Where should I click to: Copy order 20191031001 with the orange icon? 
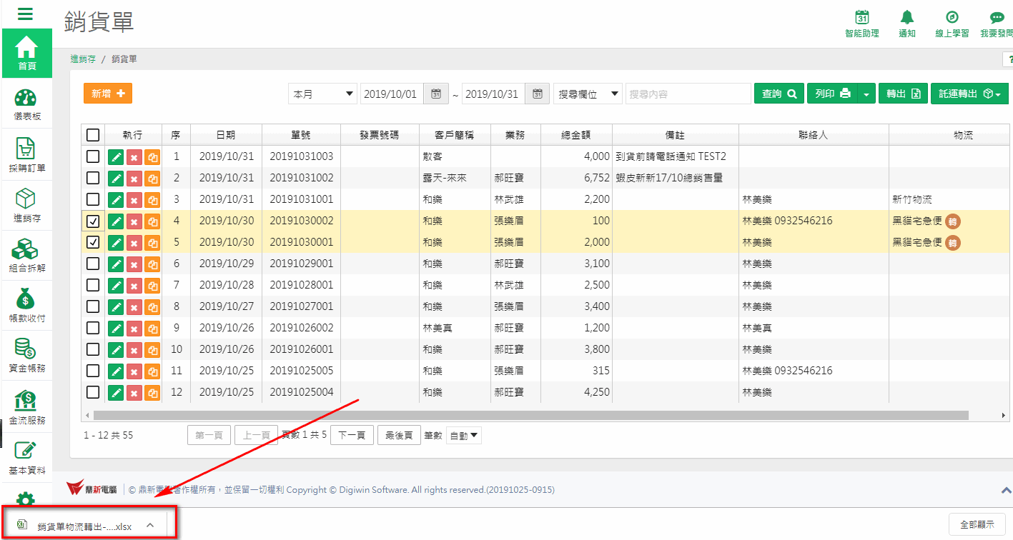point(152,200)
